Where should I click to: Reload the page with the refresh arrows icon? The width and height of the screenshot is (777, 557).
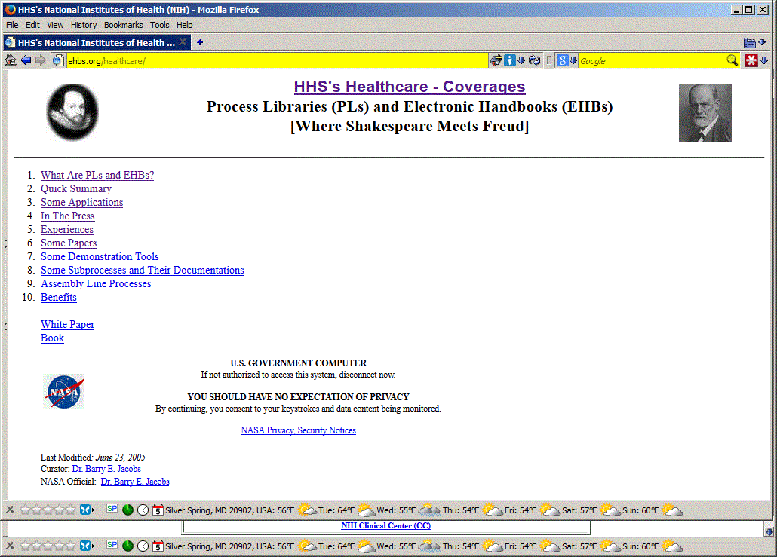pos(534,60)
